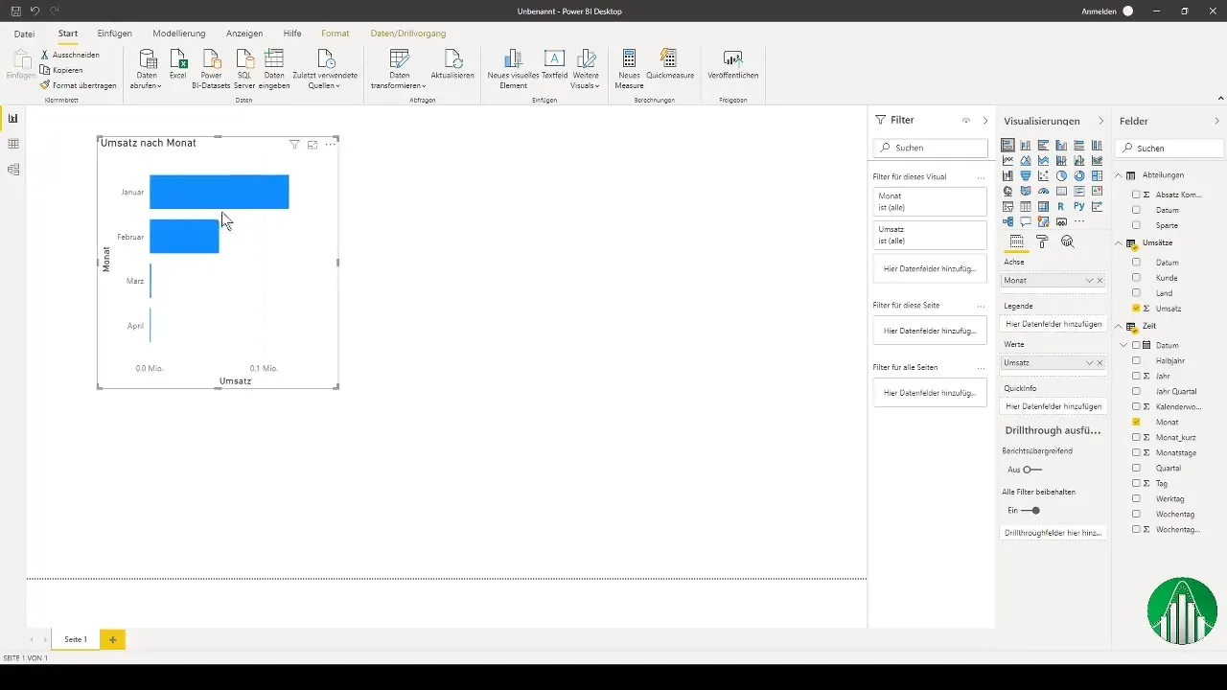Select the gauge visual icon
The image size is (1227, 690).
pos(1043,191)
